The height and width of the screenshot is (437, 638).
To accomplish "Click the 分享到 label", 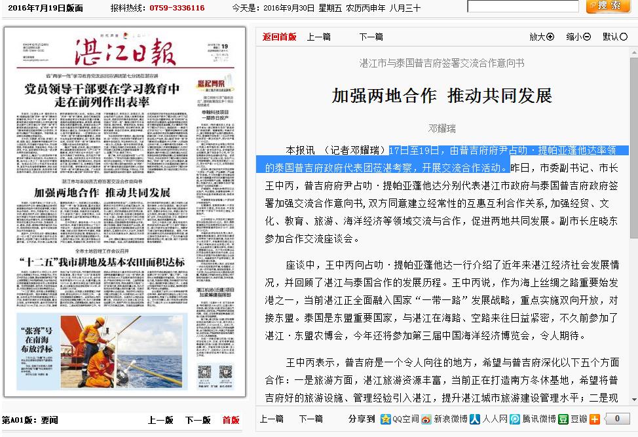I will coord(362,419).
